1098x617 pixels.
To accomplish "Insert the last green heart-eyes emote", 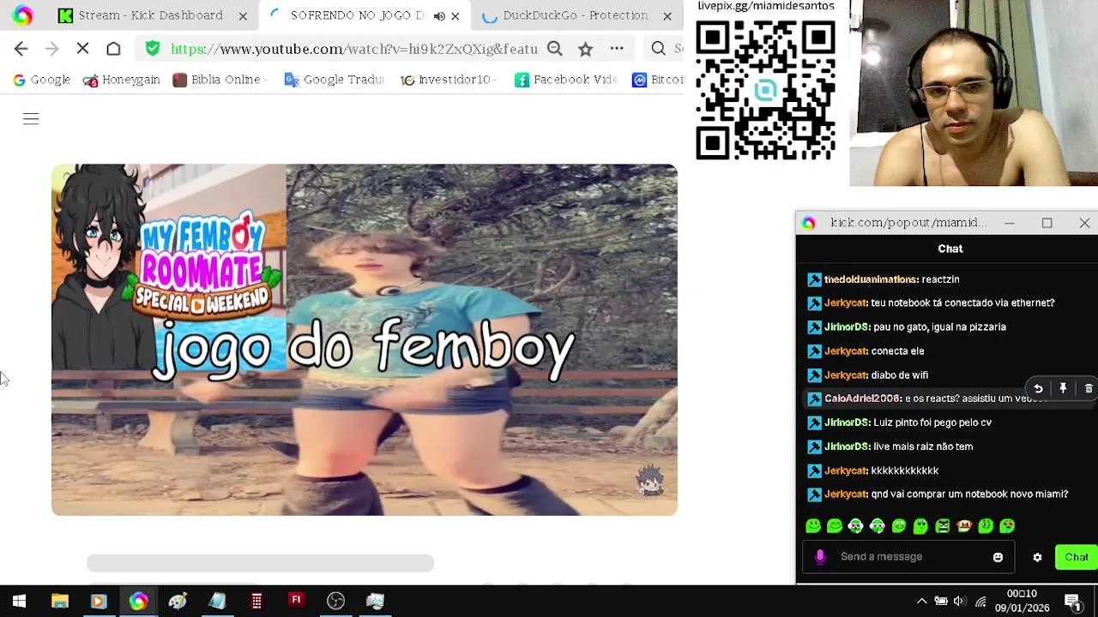I will 1007,526.
